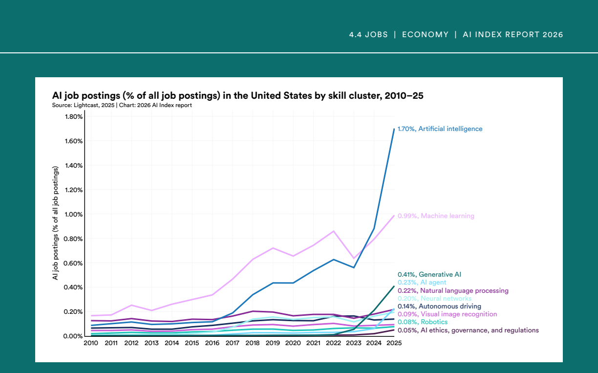Click the 2016 x-axis year label
This screenshot has width=598, height=373.
(x=212, y=343)
